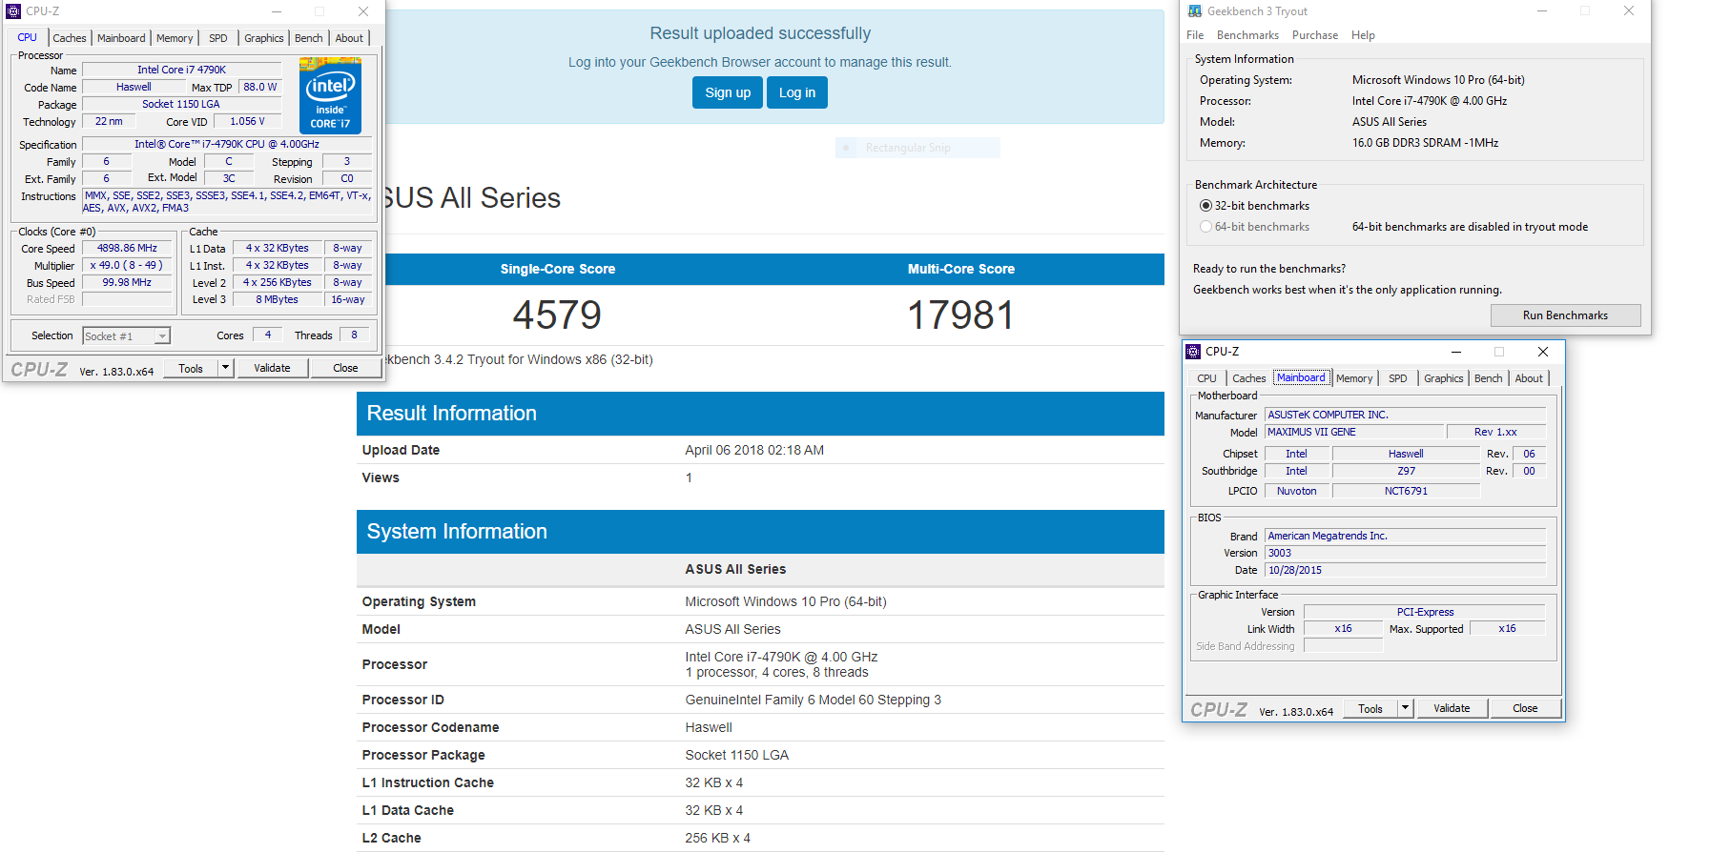Image resolution: width=1710 pixels, height=853 pixels.
Task: Click CPU-Z icon in Mainboard window title bar
Action: tap(1193, 352)
